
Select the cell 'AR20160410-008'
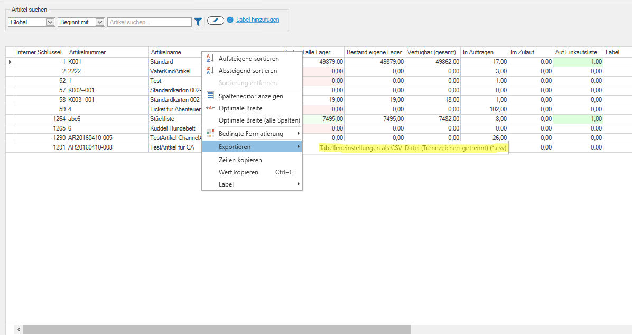[108, 147]
